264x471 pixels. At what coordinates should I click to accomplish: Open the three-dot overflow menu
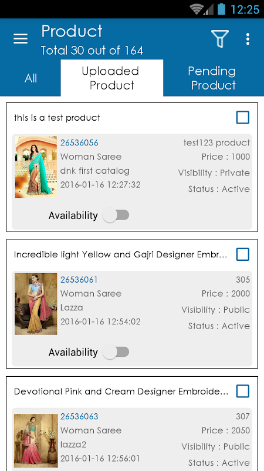click(248, 39)
